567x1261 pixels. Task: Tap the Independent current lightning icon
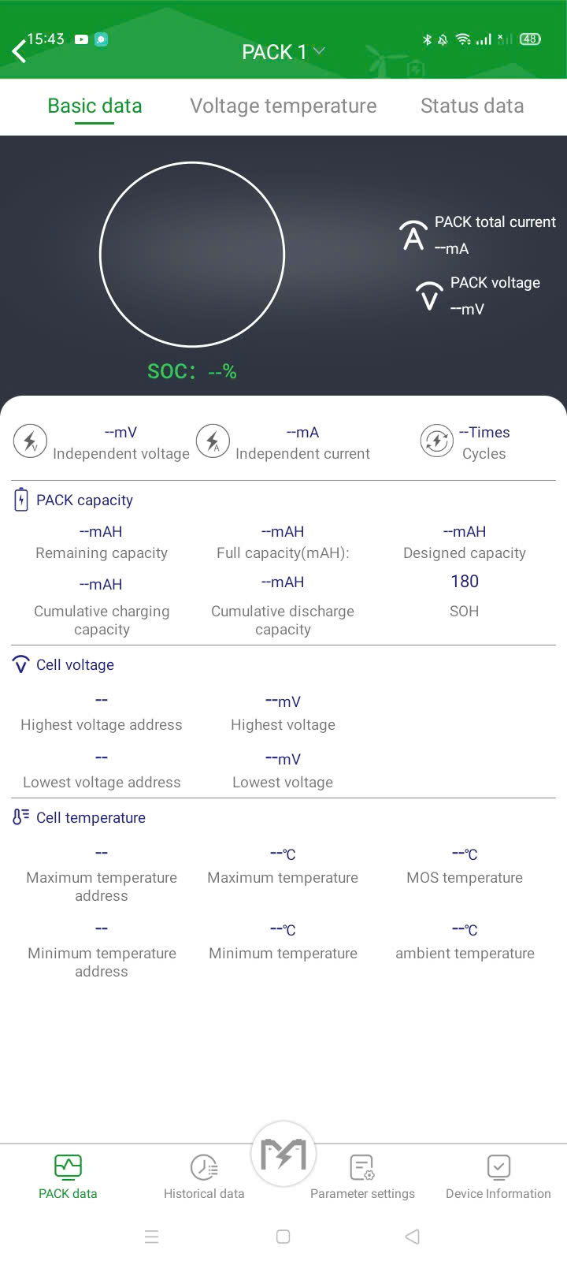tap(213, 441)
